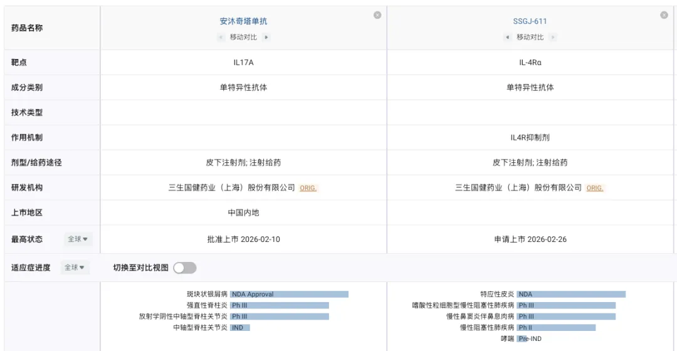Click 三生国健药业 company in the SSGJ-611 column
677x351 pixels.
[x=518, y=188]
